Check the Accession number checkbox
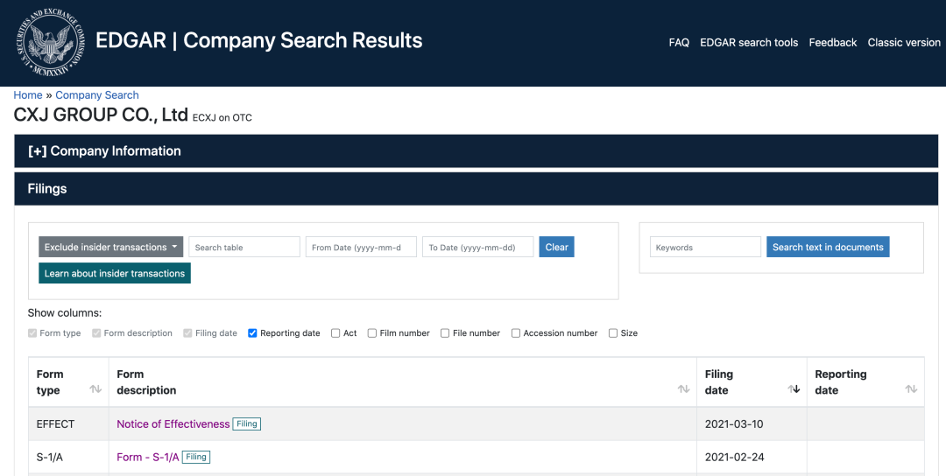Viewport: 946px width, 476px height. coord(516,333)
